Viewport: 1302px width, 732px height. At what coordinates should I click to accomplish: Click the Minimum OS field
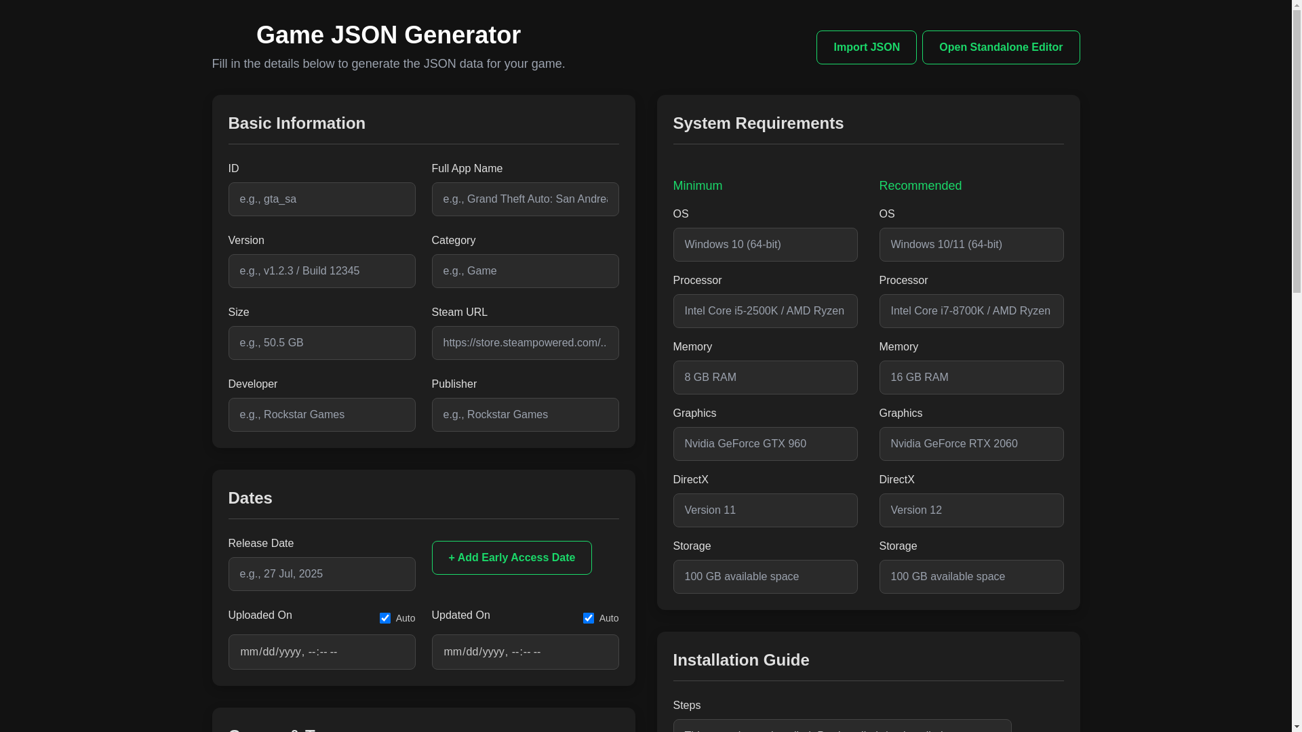[x=765, y=245]
